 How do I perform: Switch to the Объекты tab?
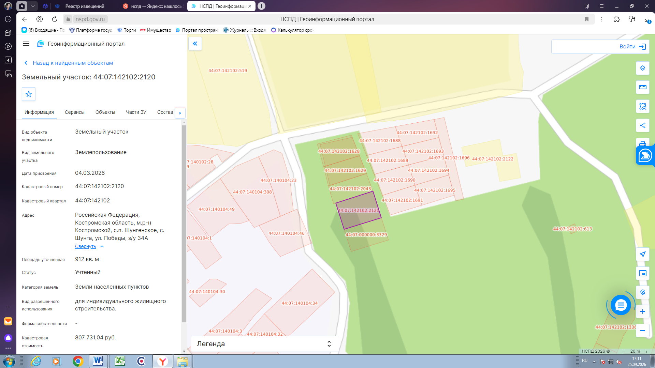click(105, 112)
